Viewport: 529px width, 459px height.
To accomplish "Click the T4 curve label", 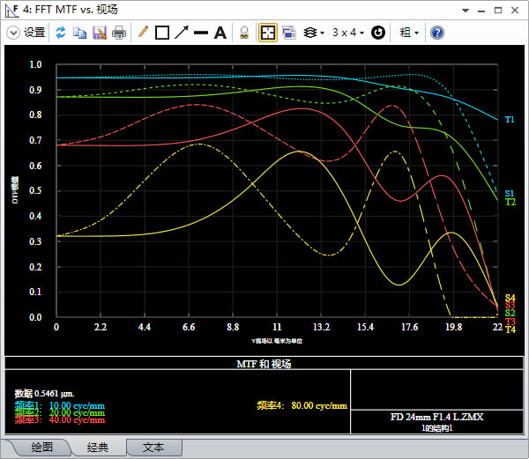I will coord(510,329).
